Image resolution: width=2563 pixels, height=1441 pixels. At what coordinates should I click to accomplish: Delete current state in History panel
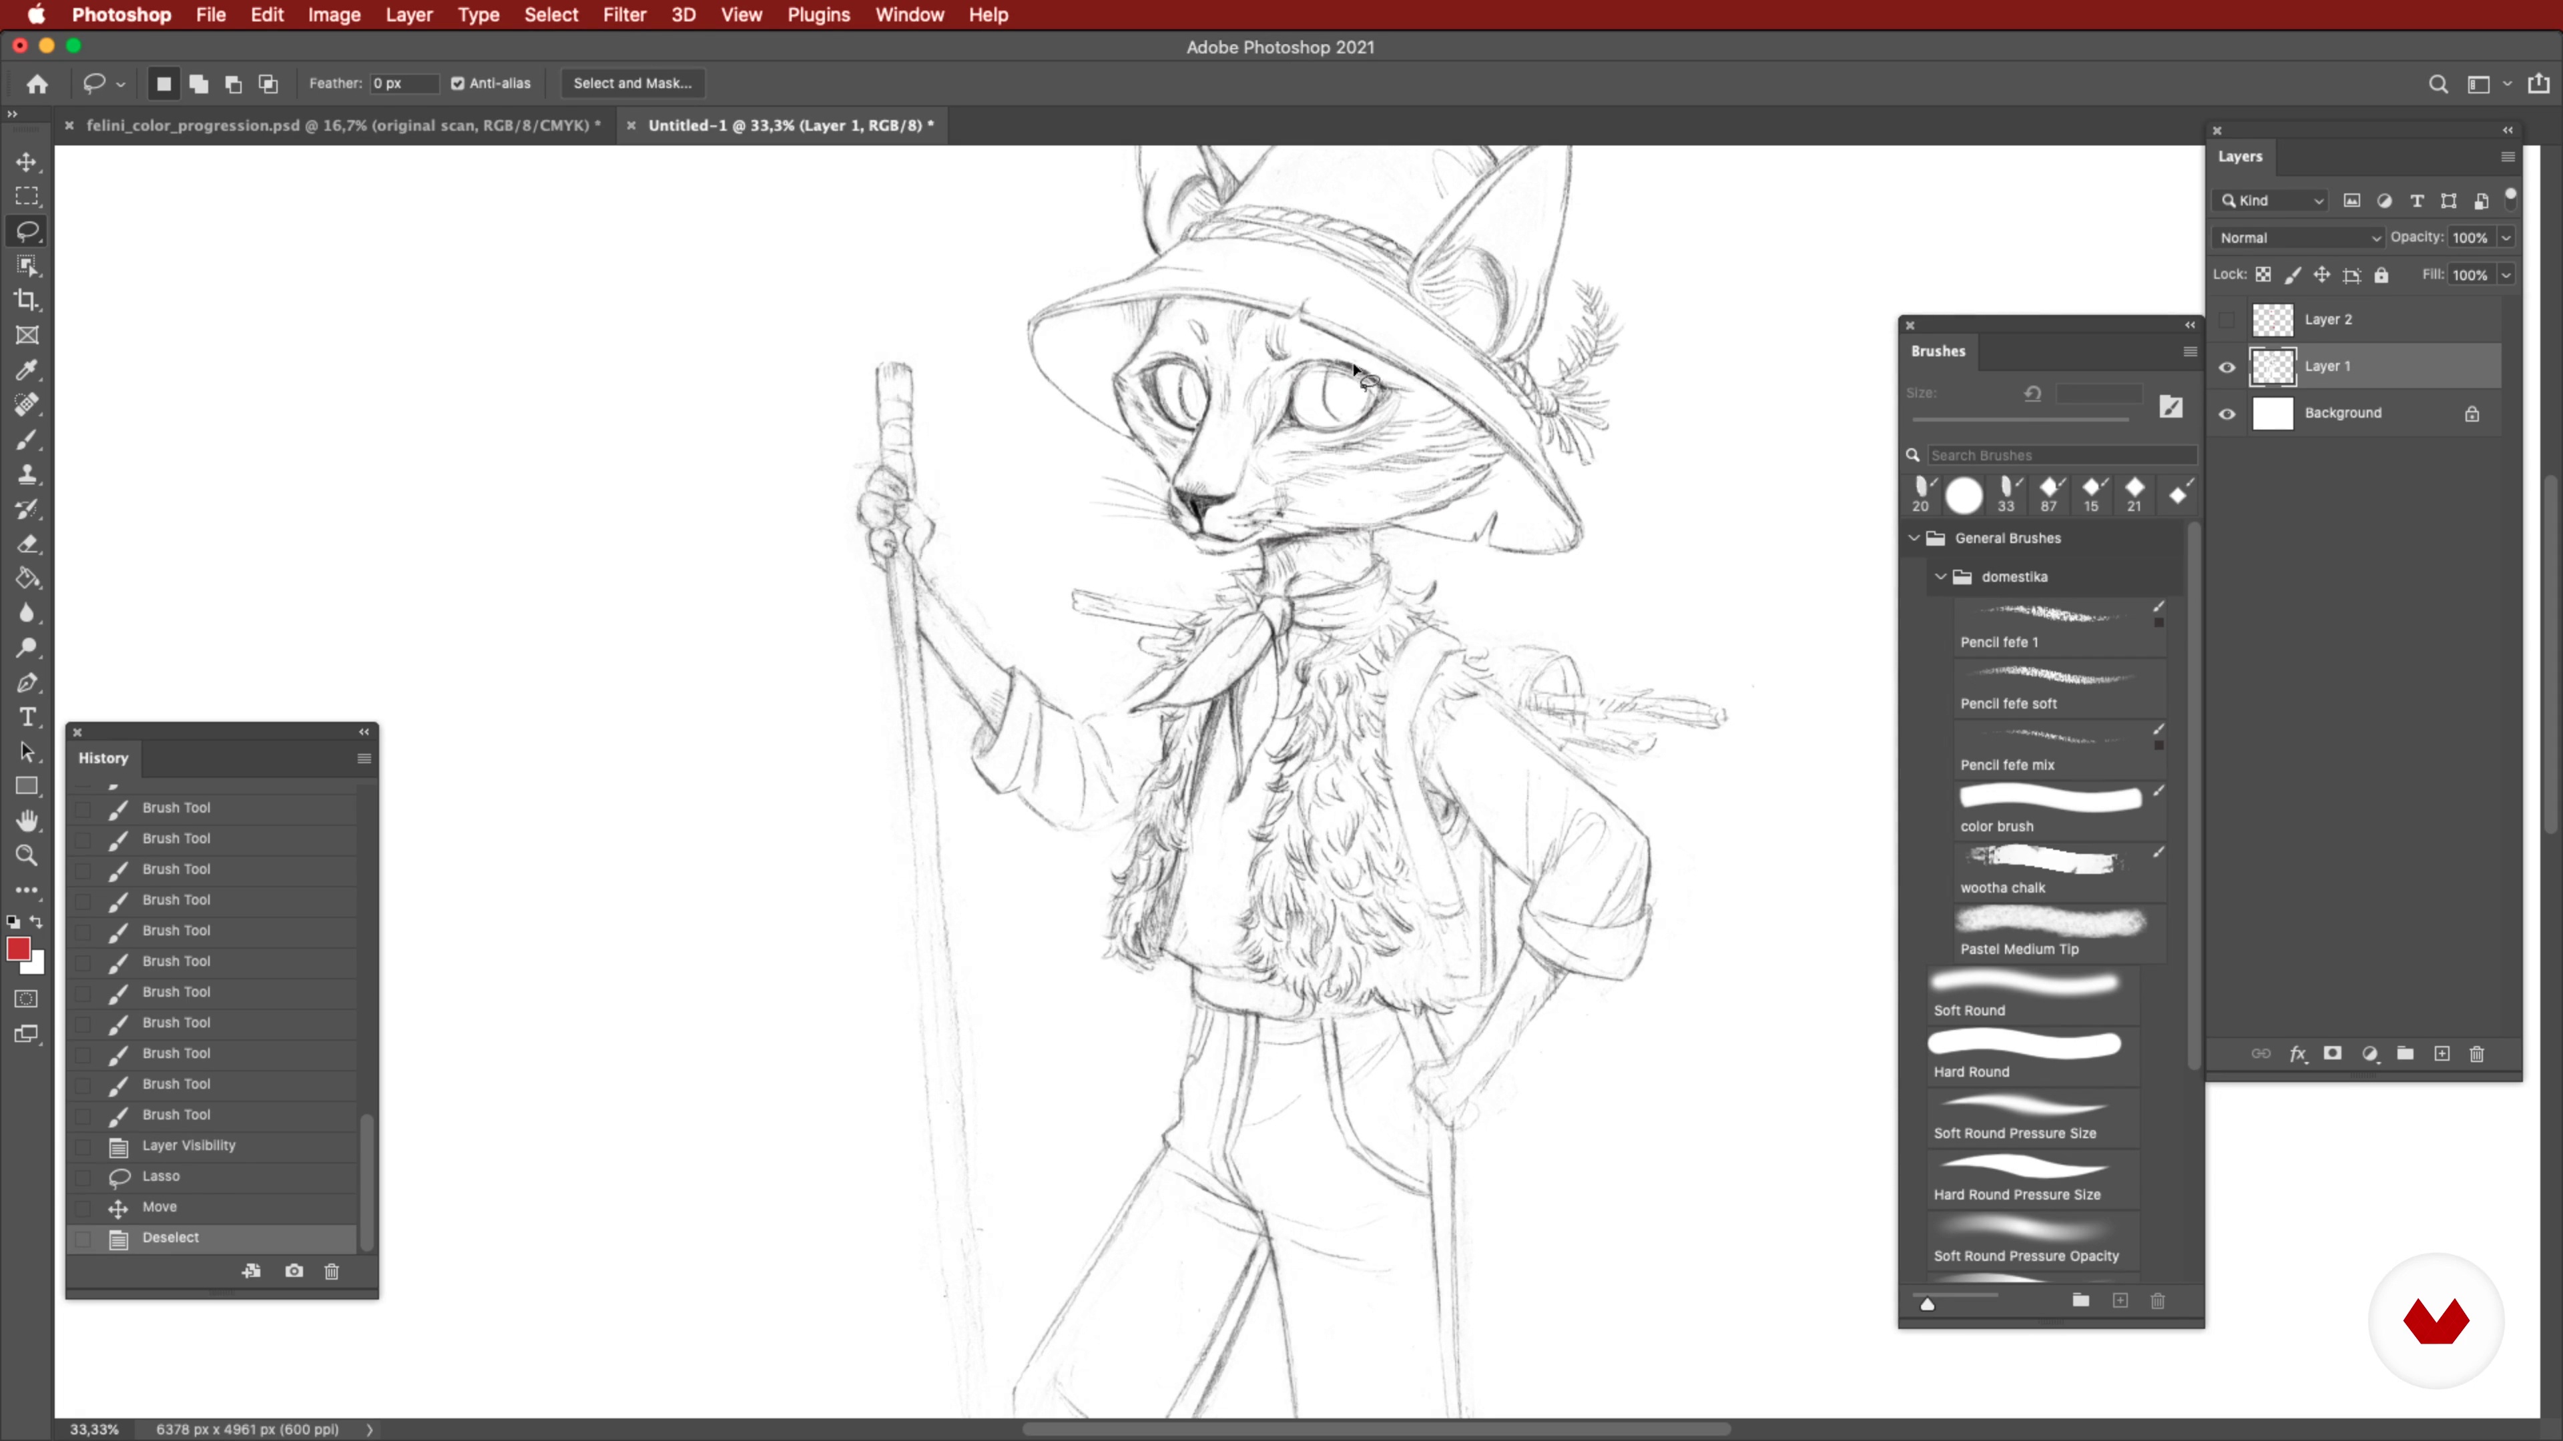(331, 1270)
